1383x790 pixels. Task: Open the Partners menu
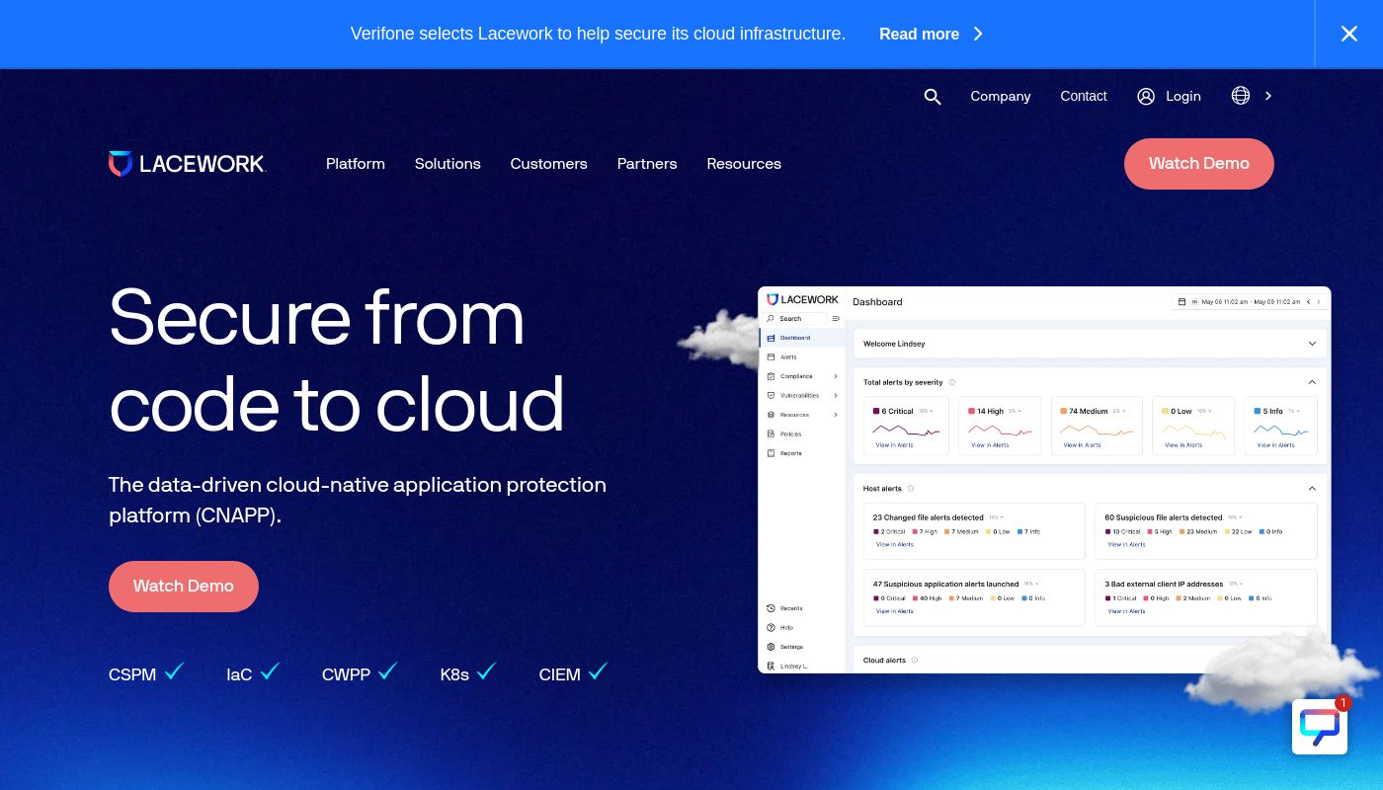[x=647, y=164]
